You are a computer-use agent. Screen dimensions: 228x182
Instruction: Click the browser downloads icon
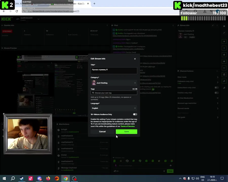tap(205, 11)
